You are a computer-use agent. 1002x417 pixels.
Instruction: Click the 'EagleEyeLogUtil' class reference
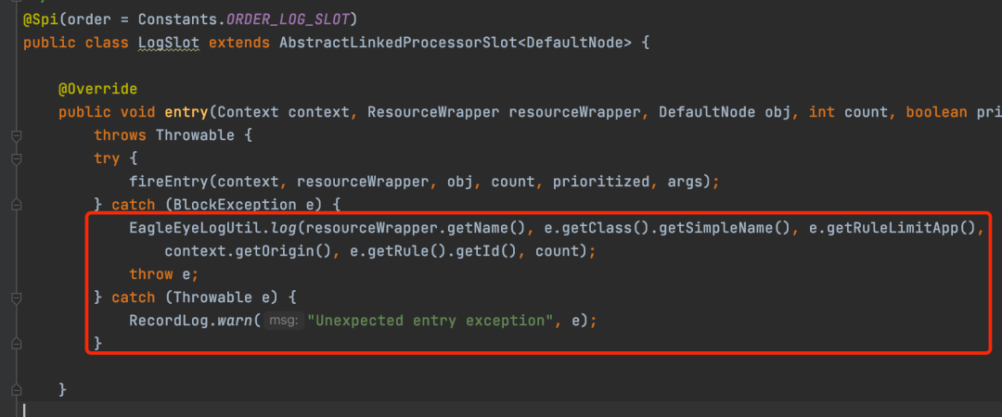[x=195, y=228]
